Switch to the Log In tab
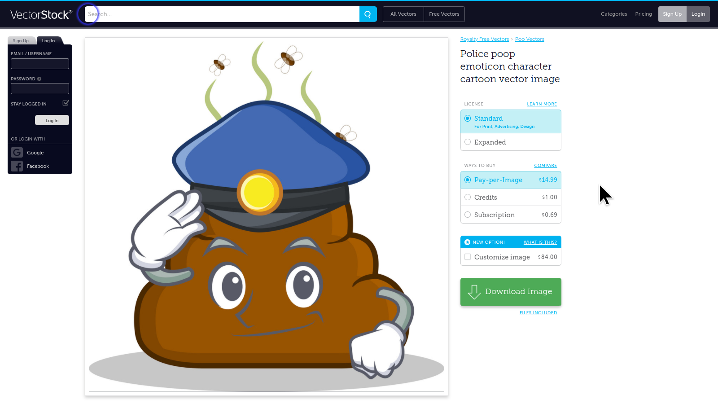Screen dimensions: 718x404 tap(48, 41)
